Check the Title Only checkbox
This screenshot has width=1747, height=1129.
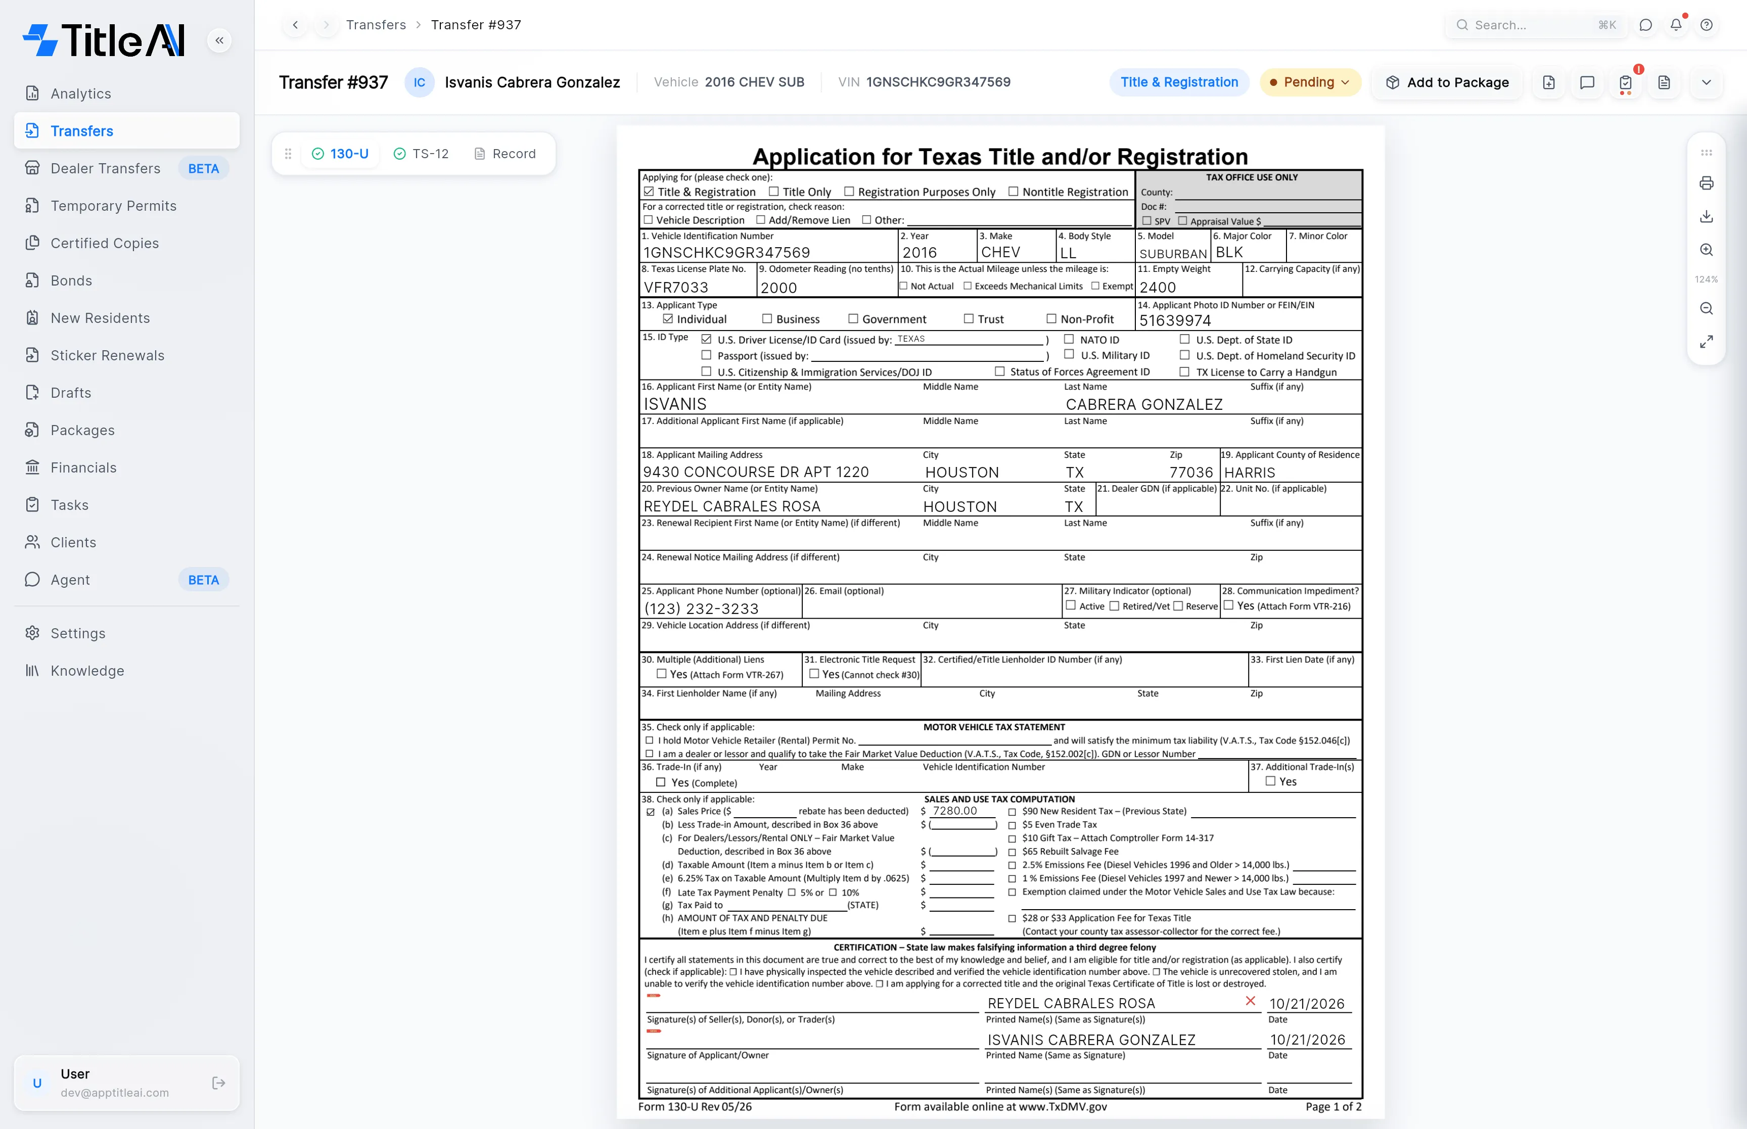pyautogui.click(x=773, y=192)
